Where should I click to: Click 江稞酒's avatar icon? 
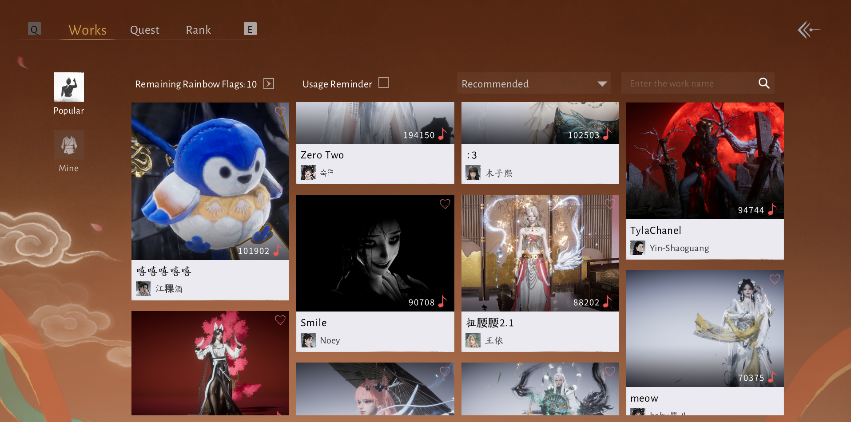pyautogui.click(x=143, y=289)
